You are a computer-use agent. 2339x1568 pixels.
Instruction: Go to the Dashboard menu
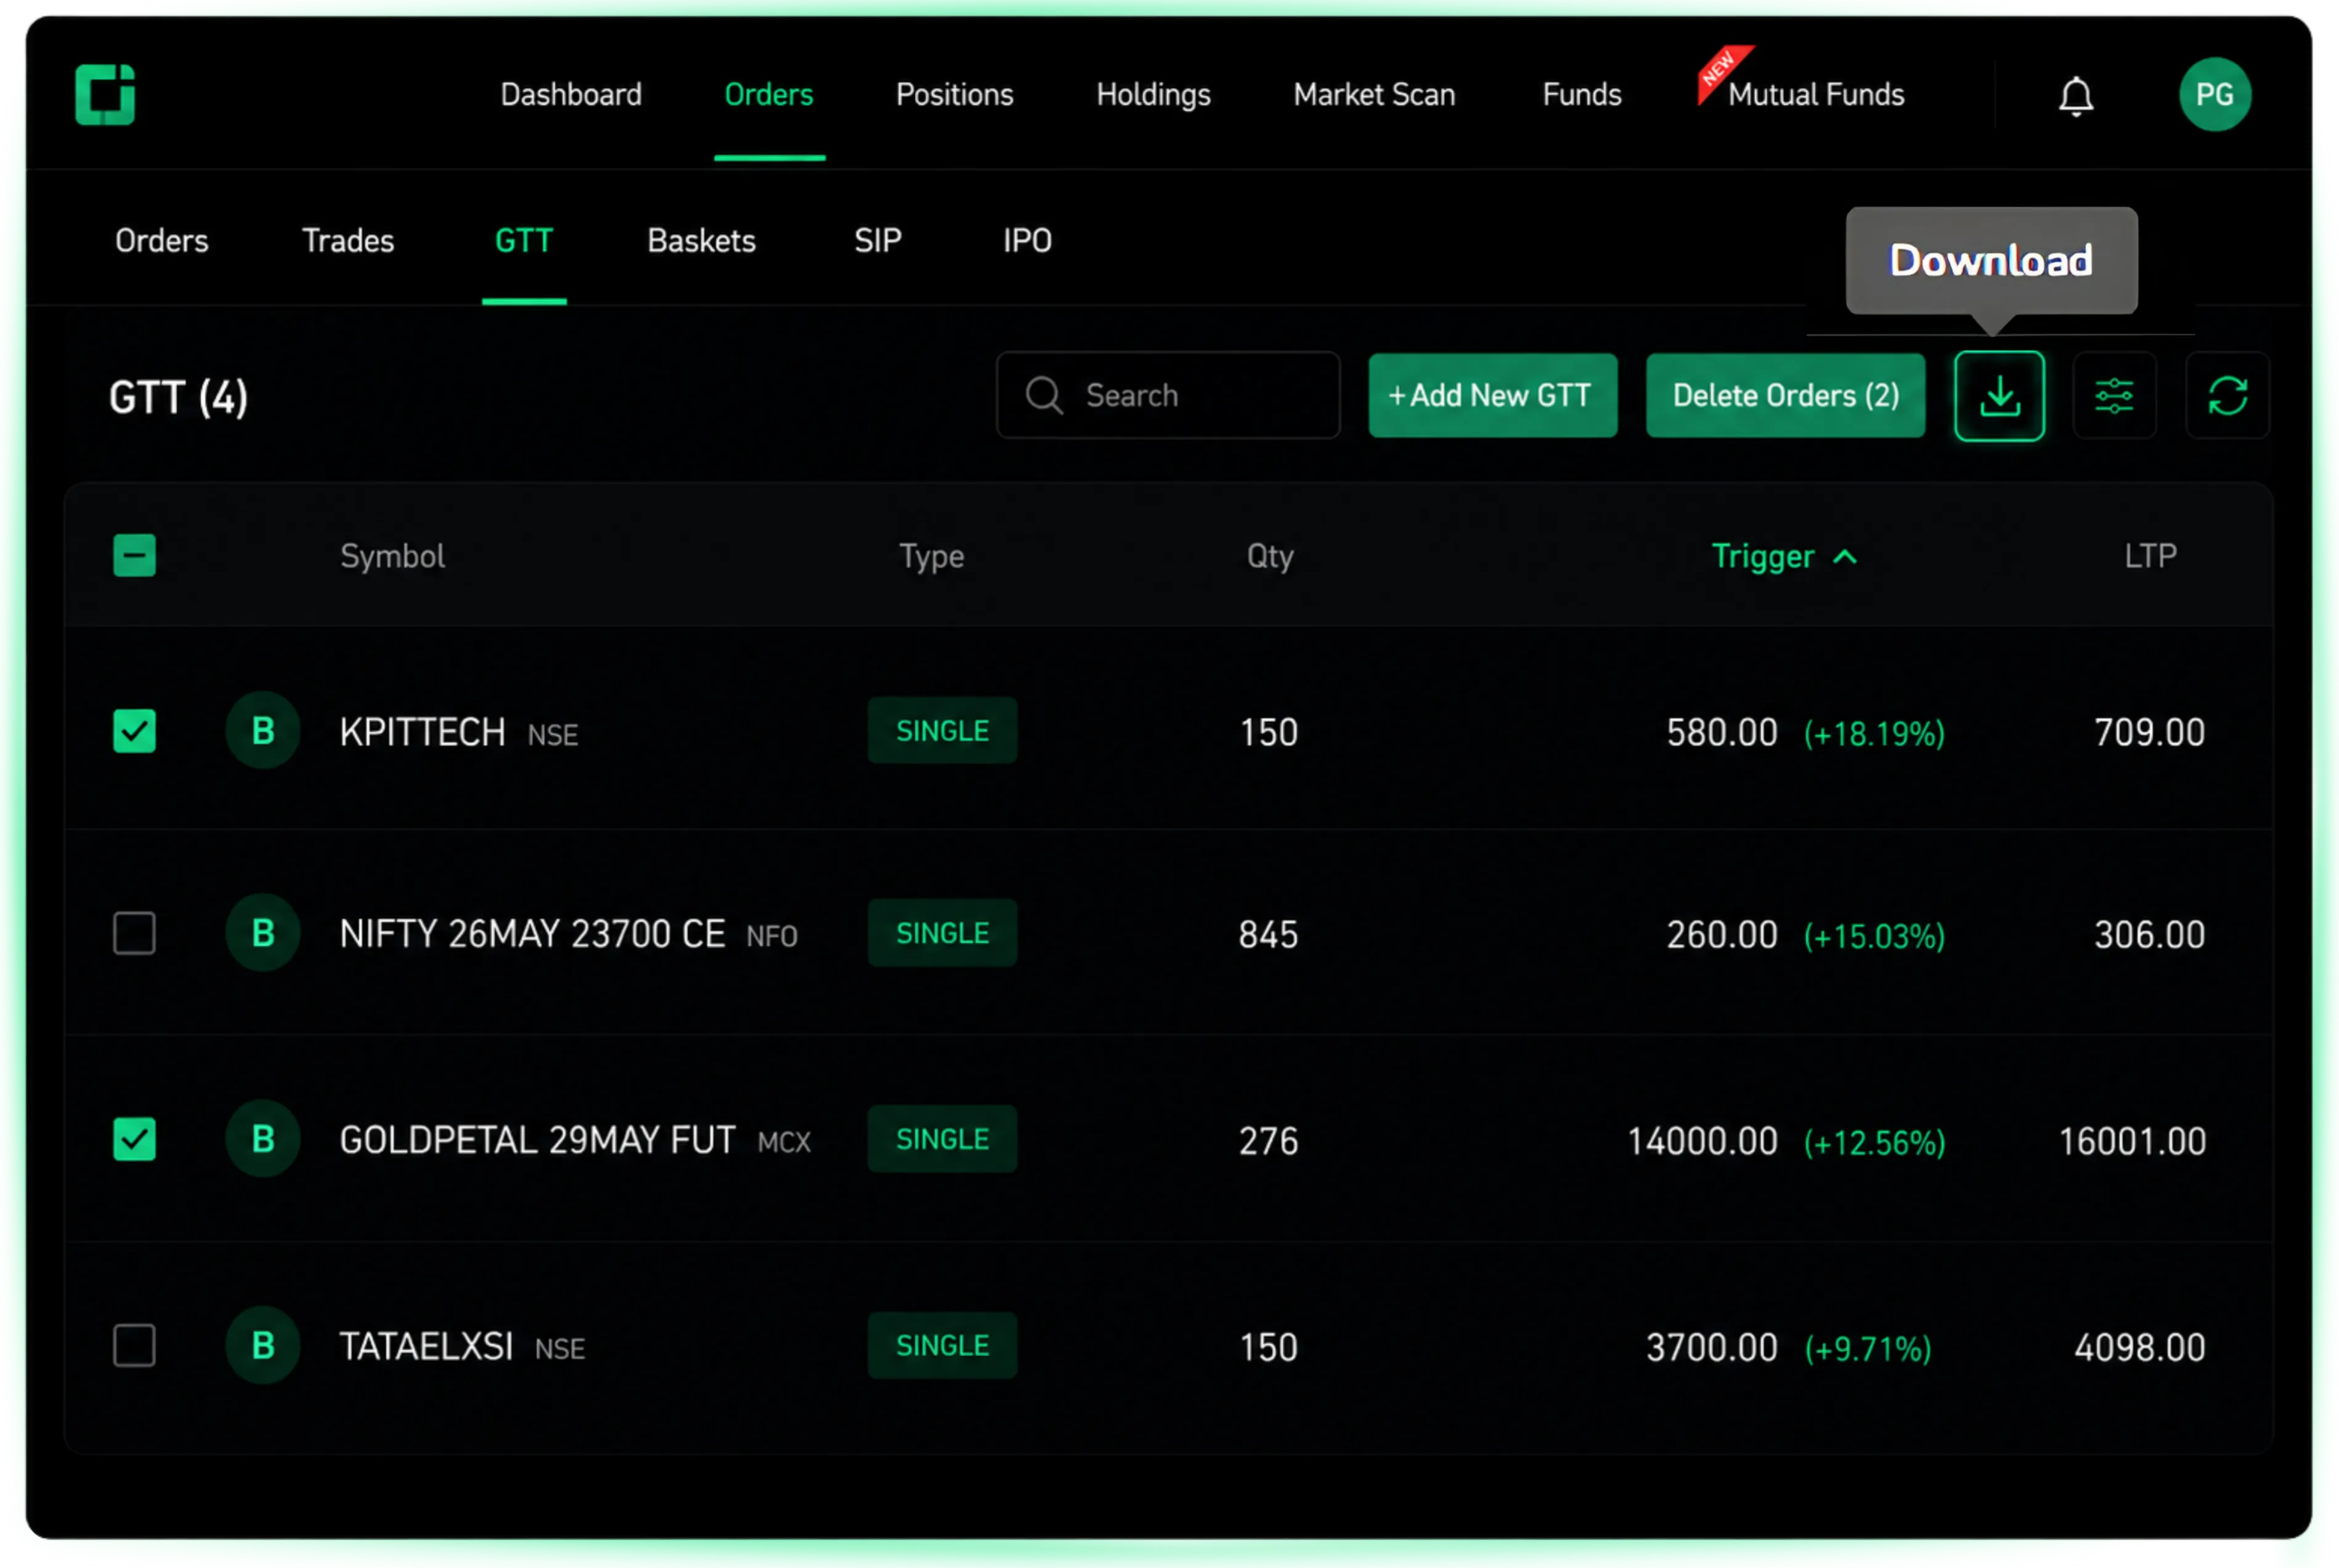point(571,95)
